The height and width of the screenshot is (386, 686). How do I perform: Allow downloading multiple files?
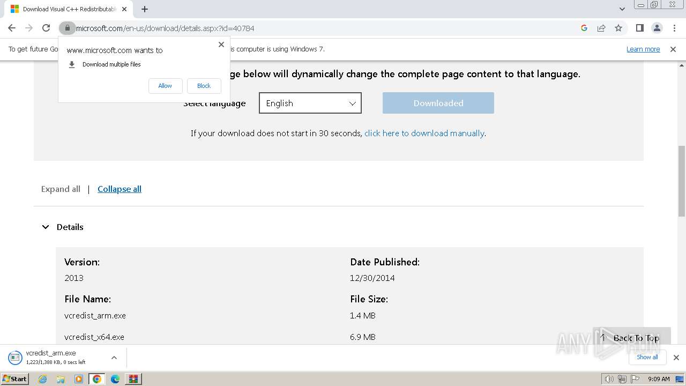[165, 86]
